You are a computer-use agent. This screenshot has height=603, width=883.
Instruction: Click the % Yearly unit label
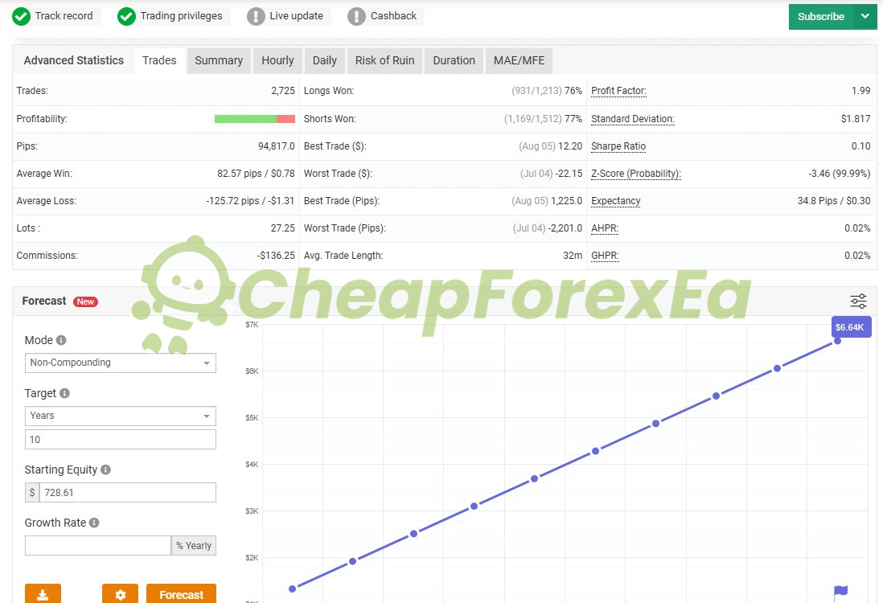coord(194,546)
